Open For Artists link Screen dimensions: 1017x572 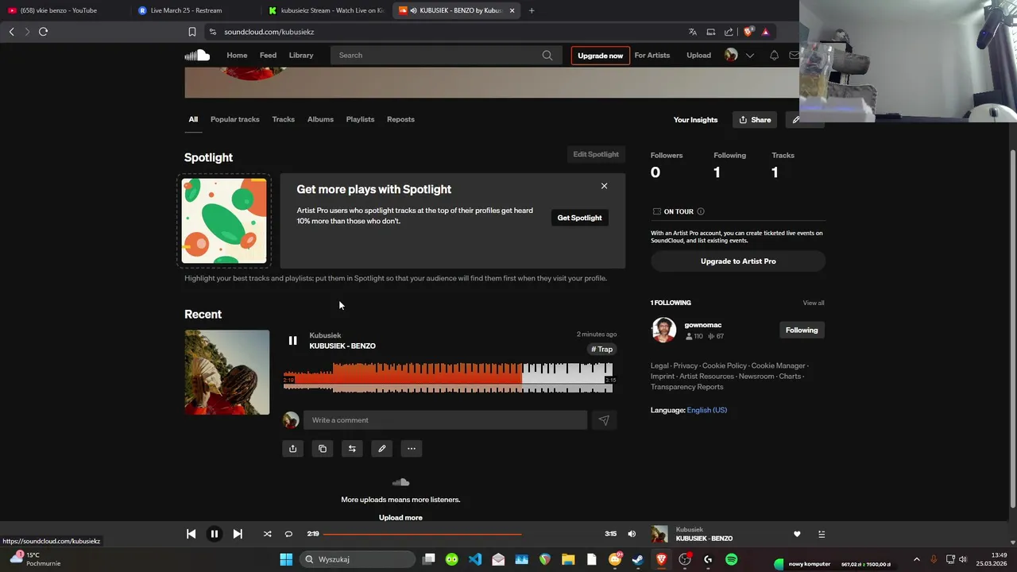click(x=652, y=55)
